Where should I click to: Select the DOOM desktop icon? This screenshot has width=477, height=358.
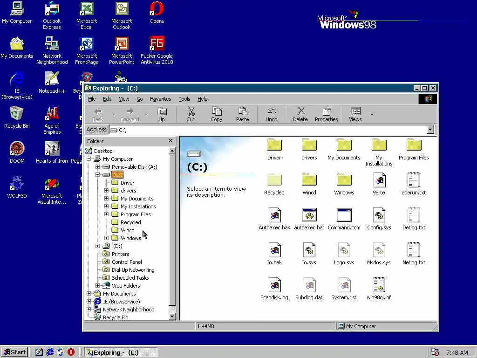click(17, 152)
